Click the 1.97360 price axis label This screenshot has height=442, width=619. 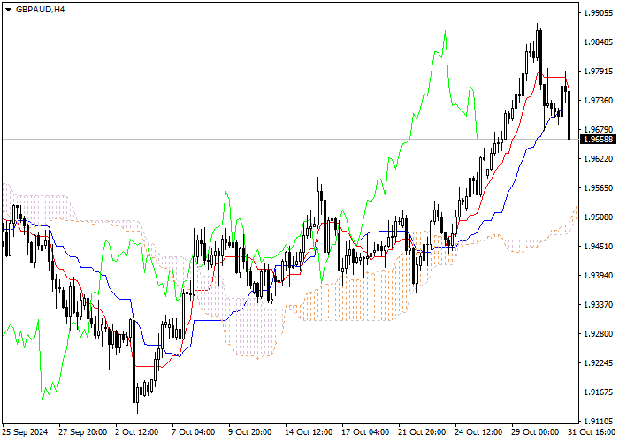tap(599, 101)
